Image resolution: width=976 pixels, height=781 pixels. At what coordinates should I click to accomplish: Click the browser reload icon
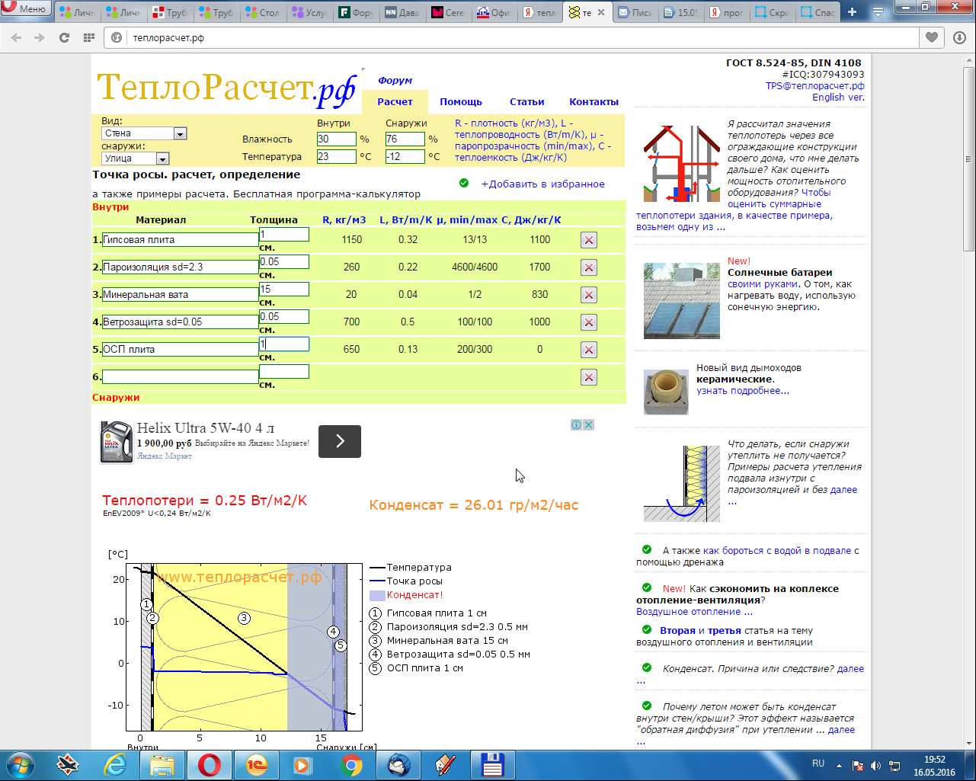pos(64,37)
